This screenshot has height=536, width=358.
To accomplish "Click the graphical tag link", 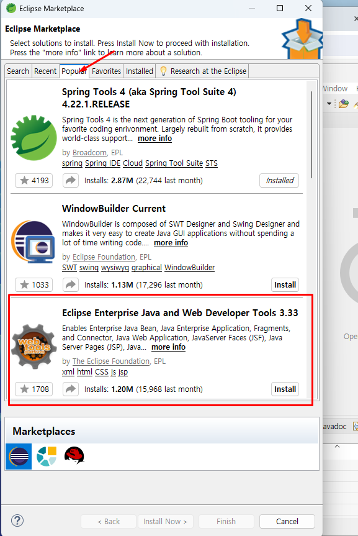I will coord(146,268).
